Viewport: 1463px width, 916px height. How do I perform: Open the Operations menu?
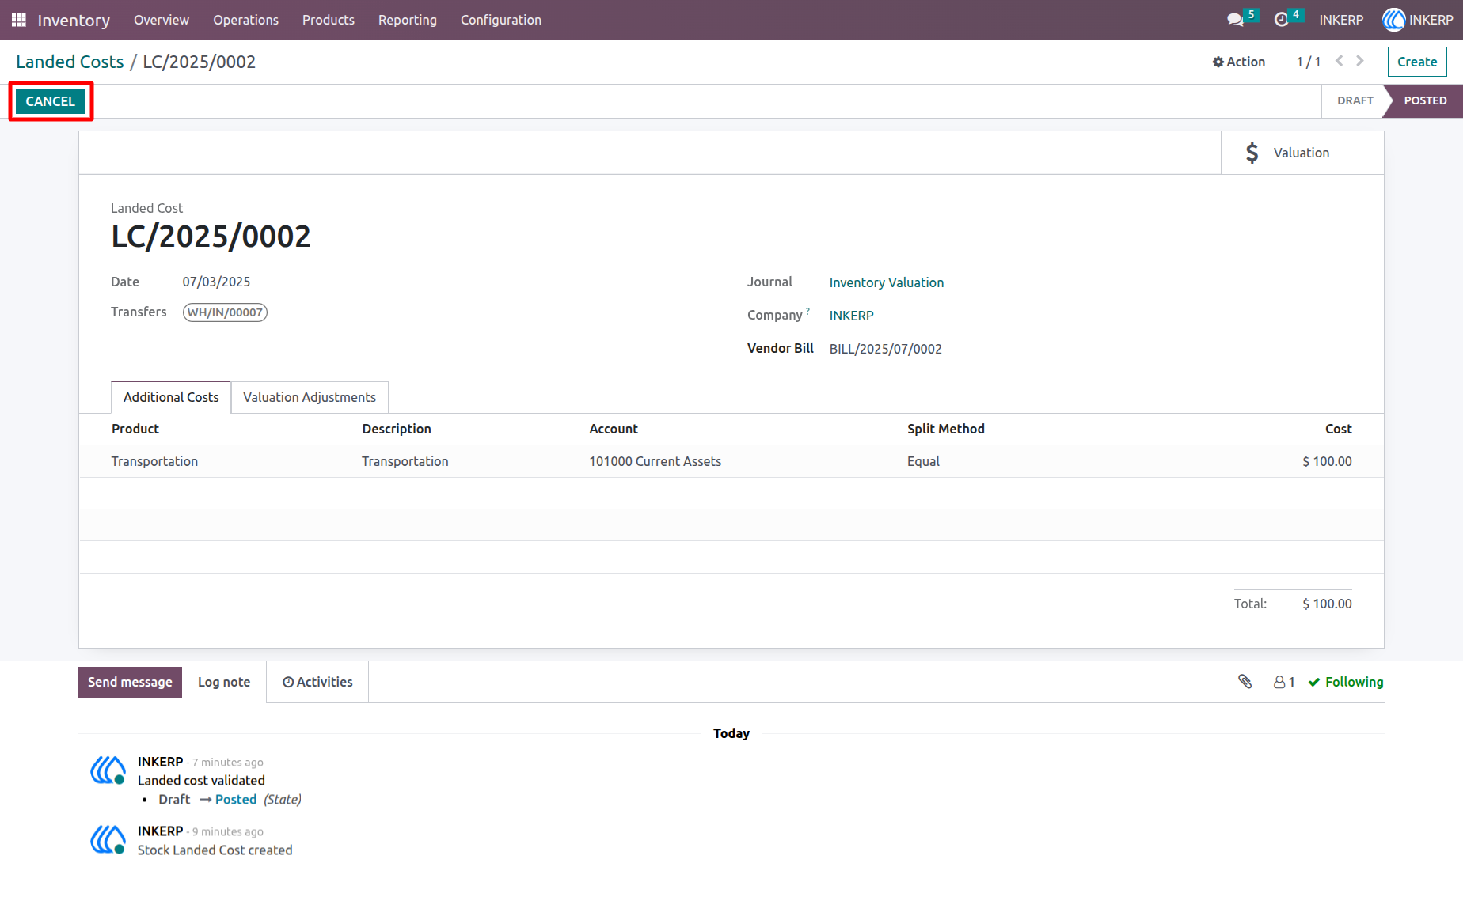[245, 20]
